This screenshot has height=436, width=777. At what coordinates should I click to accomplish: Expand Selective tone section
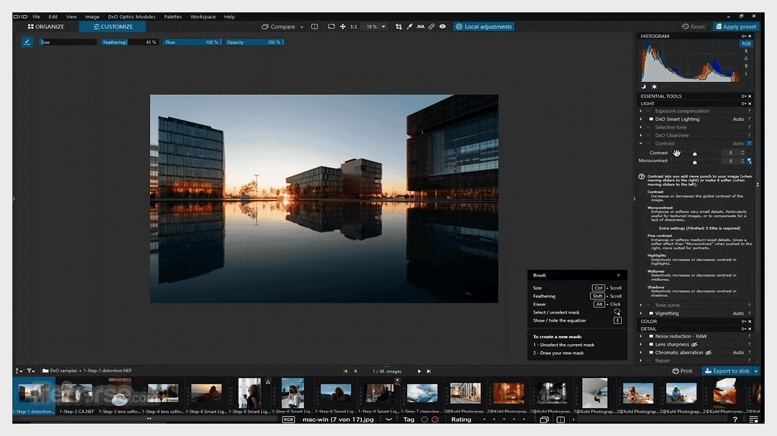point(641,127)
